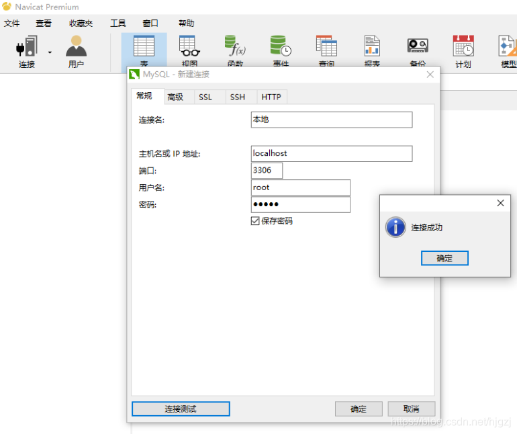The image size is (517, 434).
Task: Open the Favorites (收藏夹) menu
Action: coord(81,24)
